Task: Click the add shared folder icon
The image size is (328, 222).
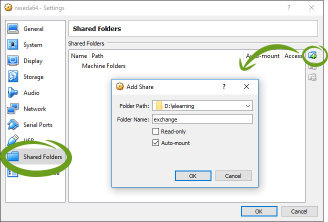Action: point(312,55)
